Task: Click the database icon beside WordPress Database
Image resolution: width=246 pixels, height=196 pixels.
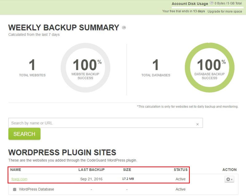Action: [14, 189]
